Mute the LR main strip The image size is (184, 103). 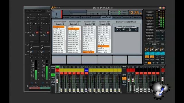pos(163,73)
